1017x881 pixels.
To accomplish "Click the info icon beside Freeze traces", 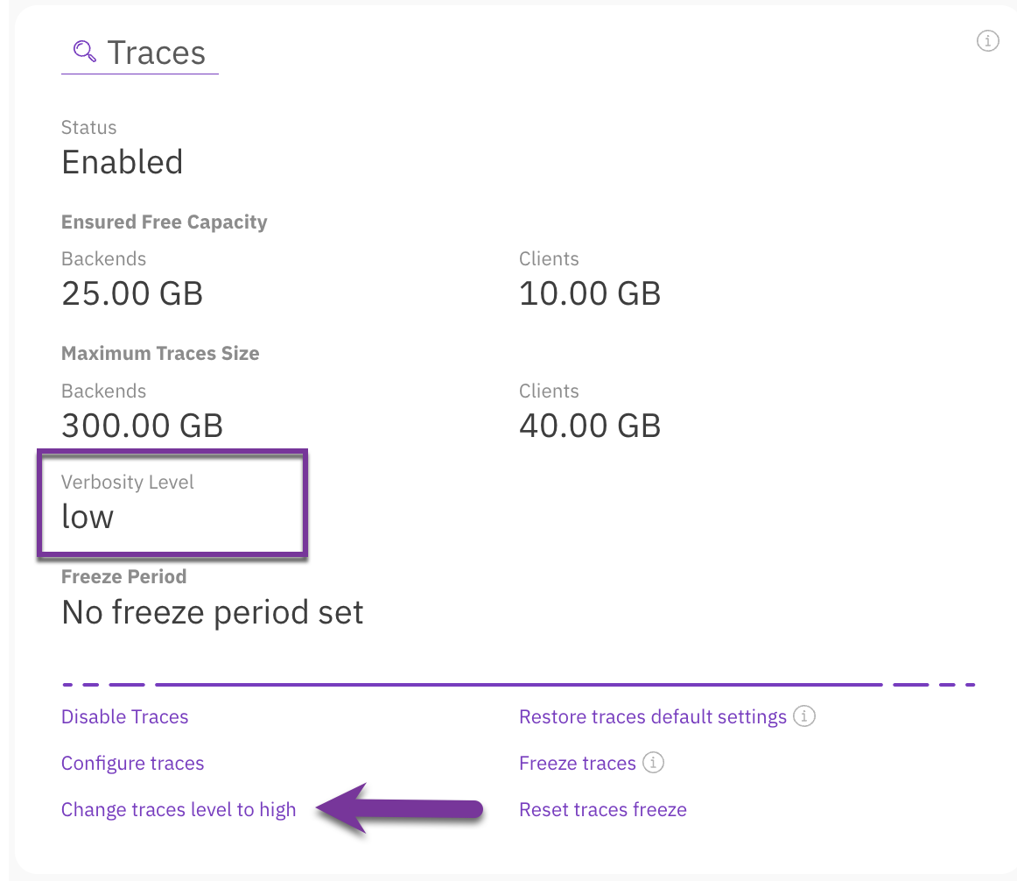I will click(653, 763).
